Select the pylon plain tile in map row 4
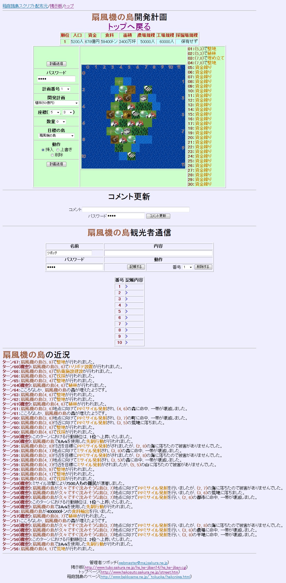 [115, 106]
